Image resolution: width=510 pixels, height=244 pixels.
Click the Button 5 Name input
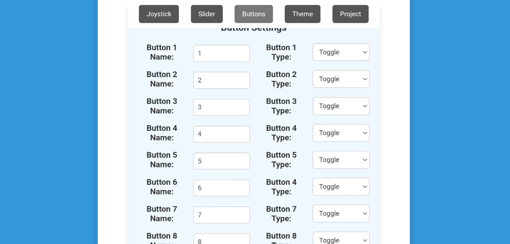[x=221, y=161]
